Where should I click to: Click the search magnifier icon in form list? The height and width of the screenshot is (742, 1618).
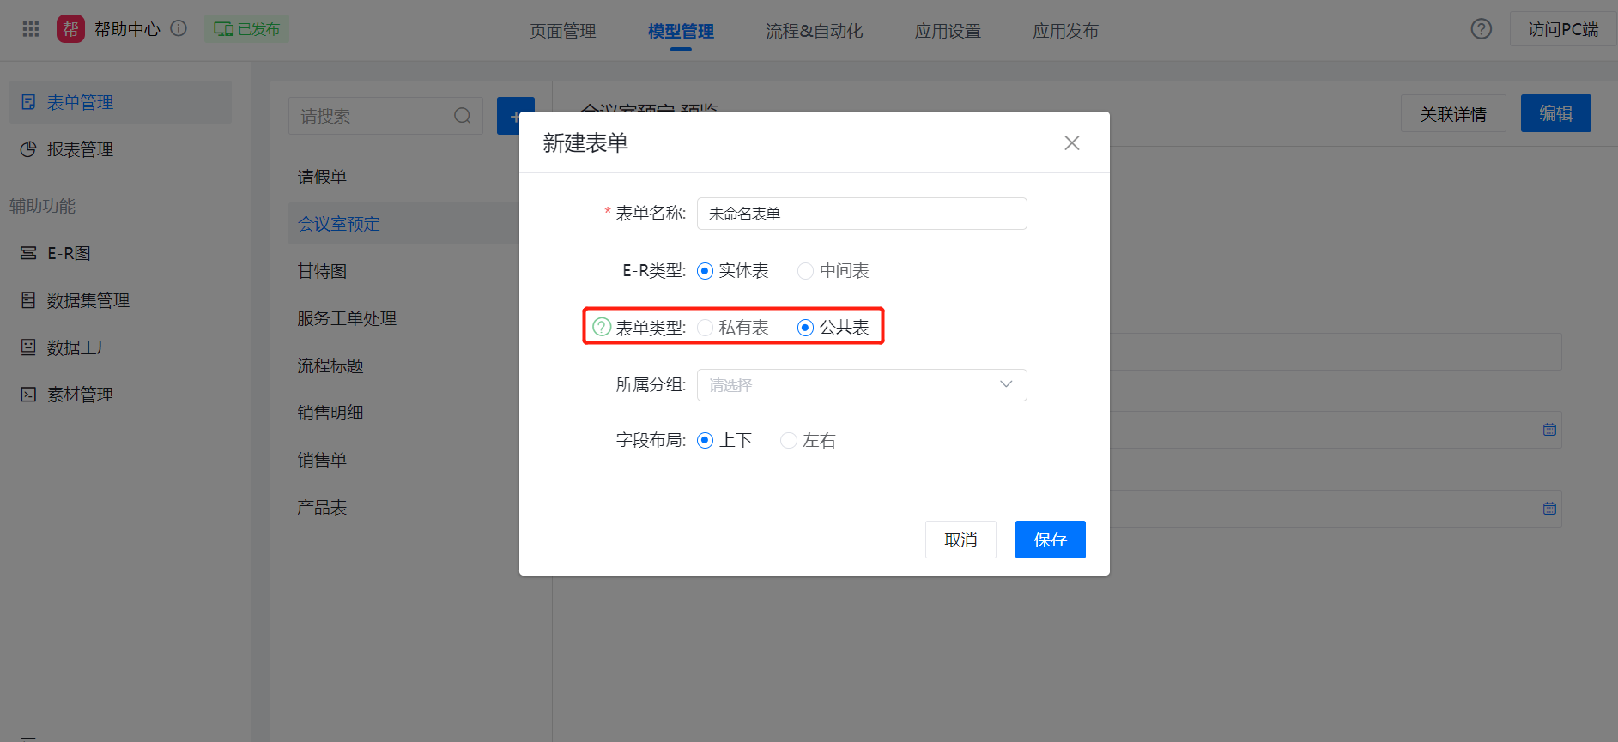tap(463, 116)
